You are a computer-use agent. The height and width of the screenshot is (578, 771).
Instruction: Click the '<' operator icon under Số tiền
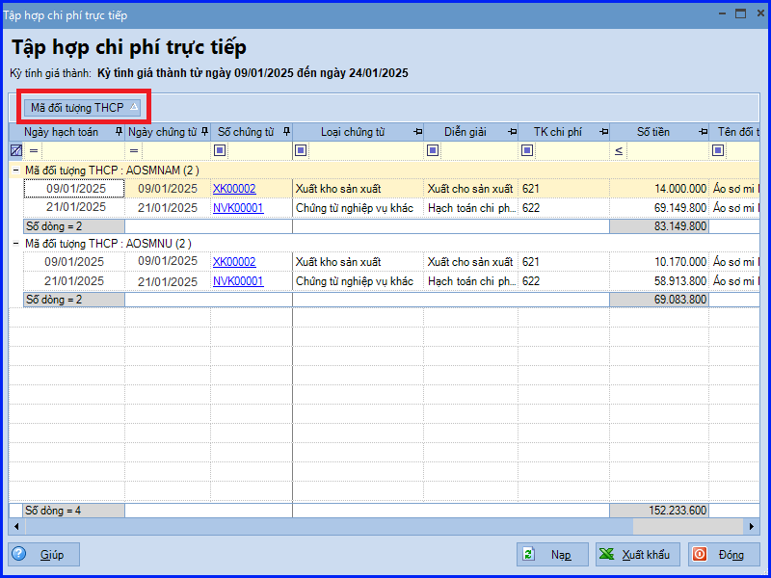pyautogui.click(x=617, y=150)
